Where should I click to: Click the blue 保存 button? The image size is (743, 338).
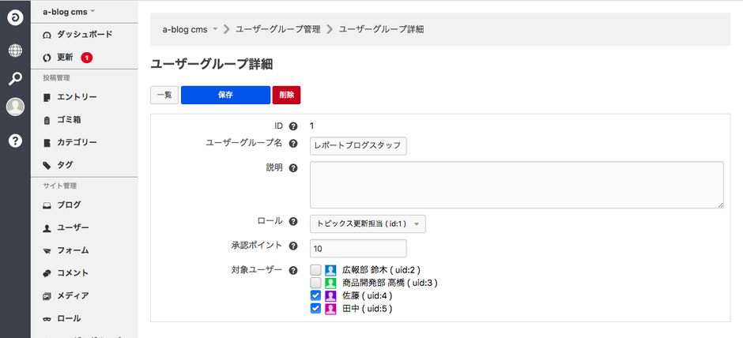click(x=225, y=95)
